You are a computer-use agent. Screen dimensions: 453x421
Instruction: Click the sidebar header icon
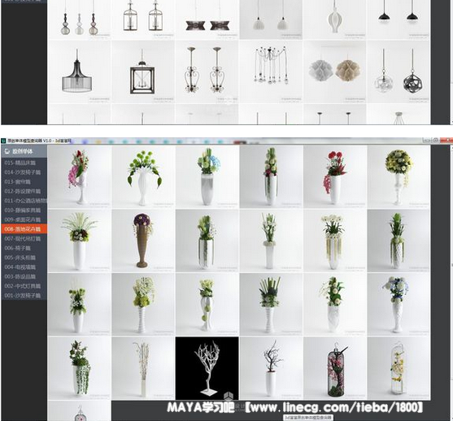point(7,151)
